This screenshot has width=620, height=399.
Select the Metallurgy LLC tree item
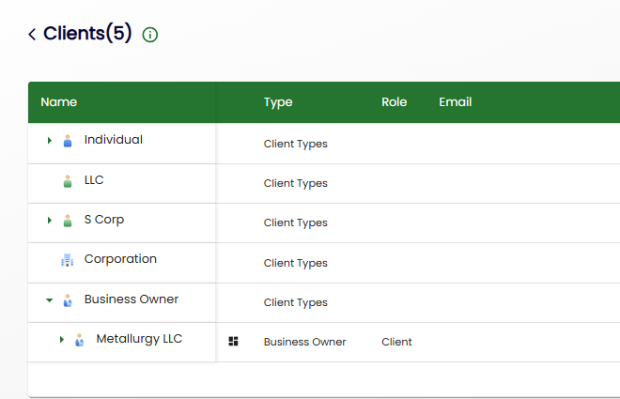pyautogui.click(x=139, y=339)
